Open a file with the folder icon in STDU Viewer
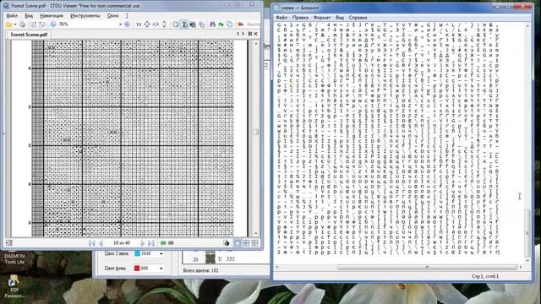The image size is (541, 304). point(9,24)
